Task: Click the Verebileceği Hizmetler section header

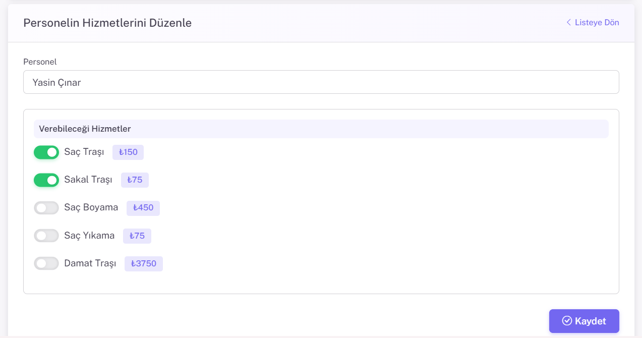Action: [x=85, y=129]
